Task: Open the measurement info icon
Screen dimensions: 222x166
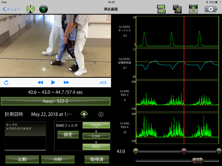Action: 101,114
